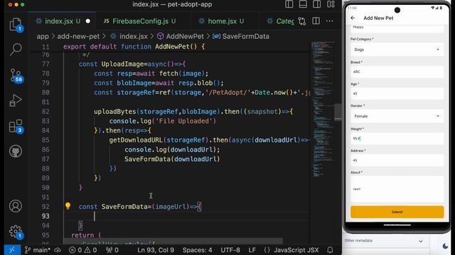Click the LF end-of-line status item
The width and height of the screenshot is (455, 255).
click(252, 250)
